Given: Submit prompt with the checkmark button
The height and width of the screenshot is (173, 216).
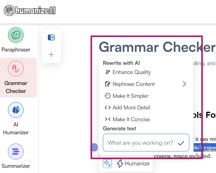Looking at the screenshot, I should coord(181,143).
